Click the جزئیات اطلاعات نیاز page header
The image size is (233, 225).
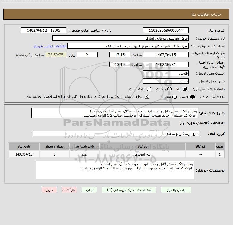[206, 14]
